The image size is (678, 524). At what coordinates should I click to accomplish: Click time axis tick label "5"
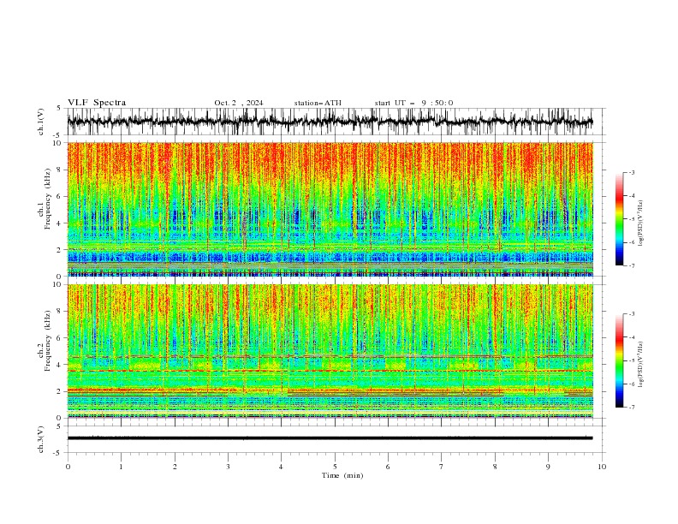[335, 467]
